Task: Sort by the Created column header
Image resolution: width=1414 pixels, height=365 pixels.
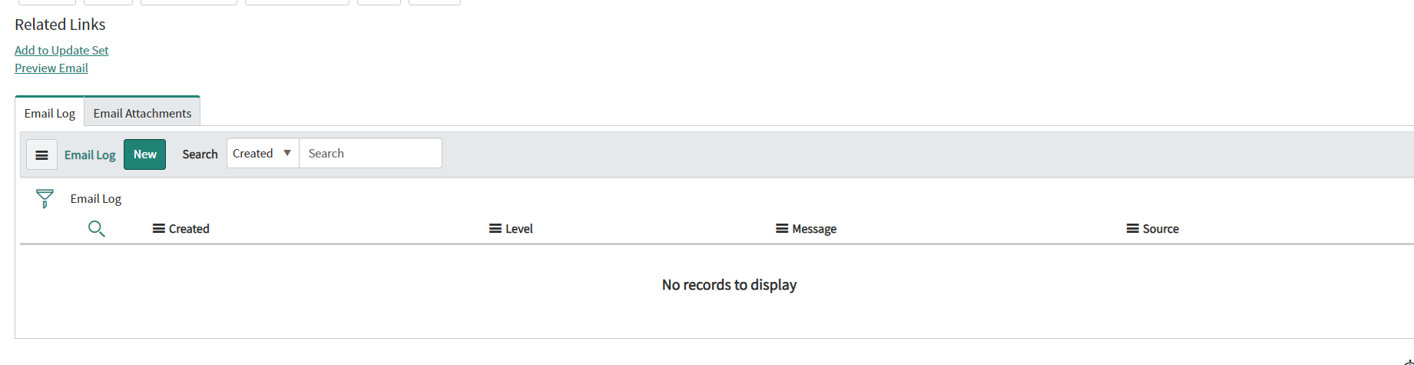Action: point(189,228)
